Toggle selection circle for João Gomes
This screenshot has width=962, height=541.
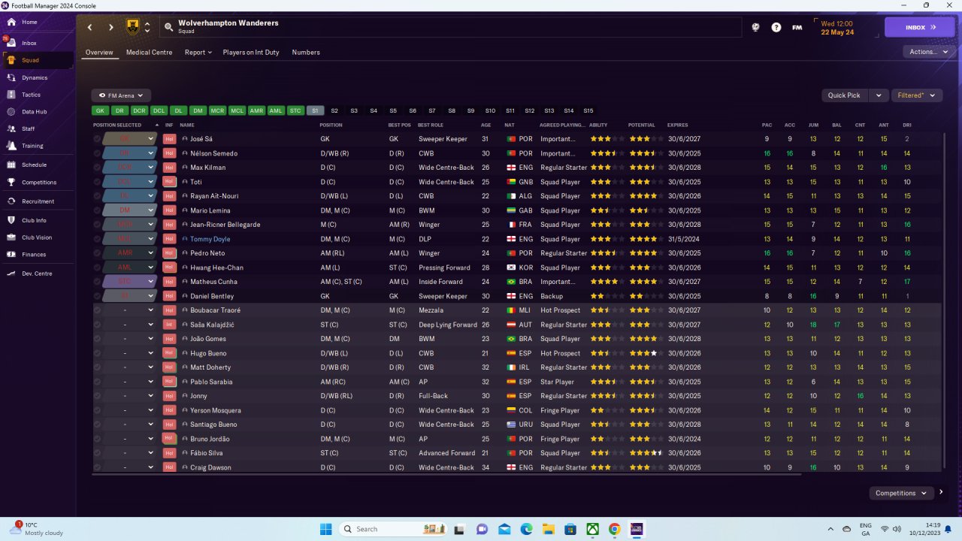coord(97,339)
